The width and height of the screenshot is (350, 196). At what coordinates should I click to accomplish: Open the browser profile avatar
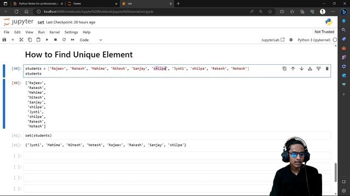[x=323, y=11]
